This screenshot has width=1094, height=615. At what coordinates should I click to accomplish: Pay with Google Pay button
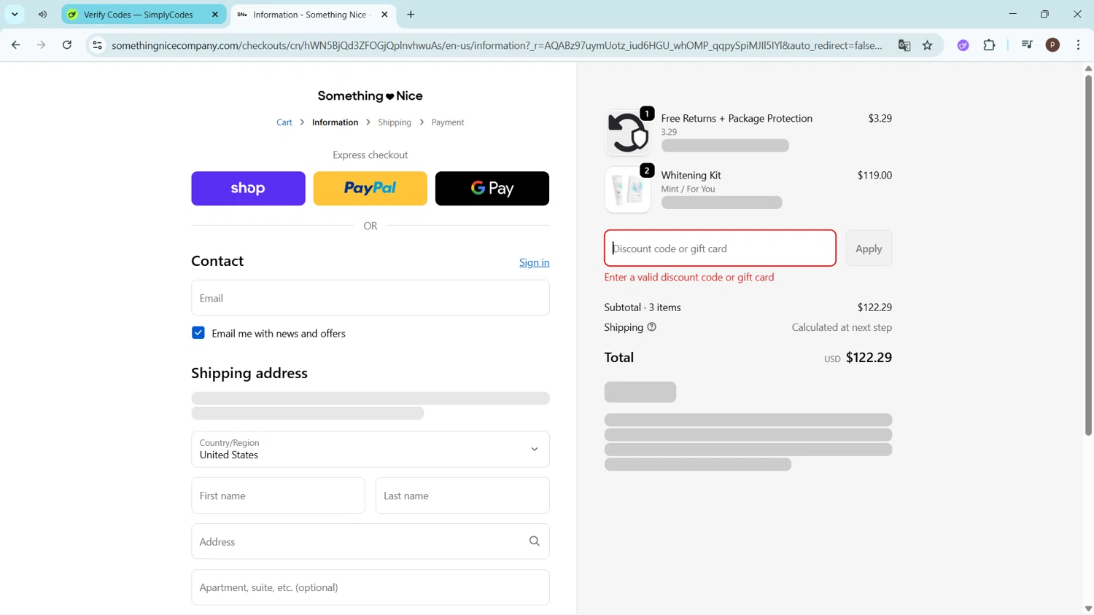click(x=492, y=188)
